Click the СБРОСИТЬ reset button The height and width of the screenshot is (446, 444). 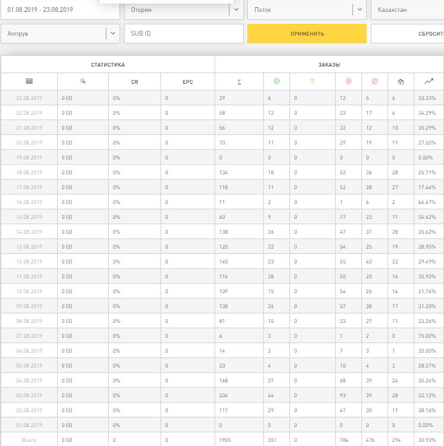pyautogui.click(x=407, y=33)
